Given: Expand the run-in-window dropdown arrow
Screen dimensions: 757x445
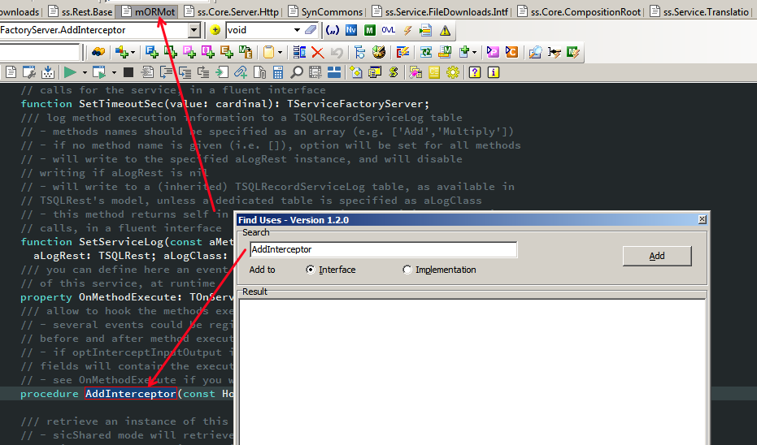Looking at the screenshot, I should (114, 73).
